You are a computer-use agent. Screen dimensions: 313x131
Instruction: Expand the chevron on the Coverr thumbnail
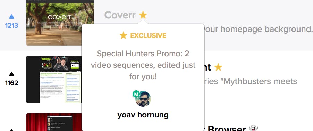click(x=60, y=41)
